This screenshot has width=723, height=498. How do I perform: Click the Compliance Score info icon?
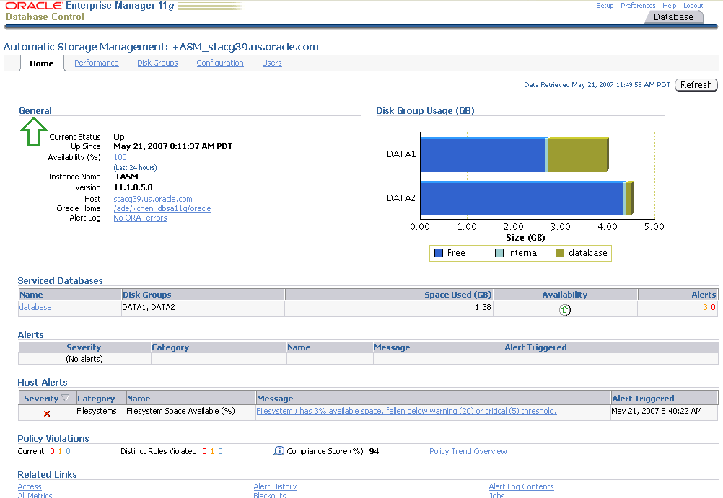pyautogui.click(x=279, y=451)
